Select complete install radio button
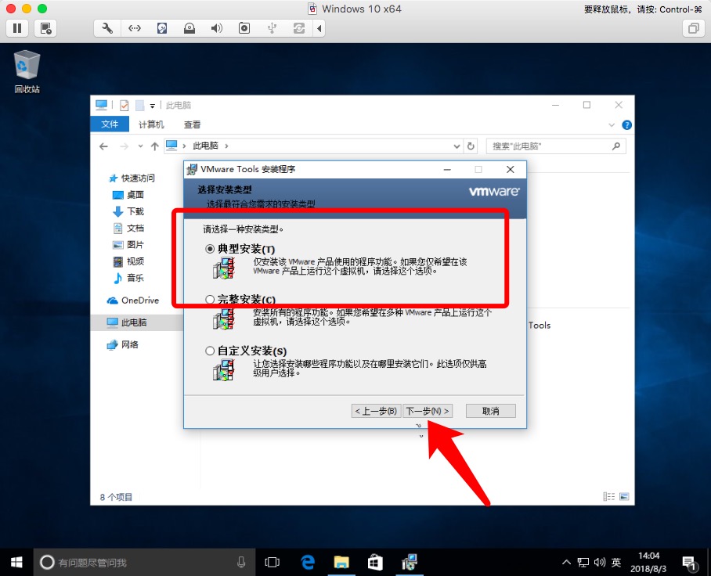 pos(210,299)
